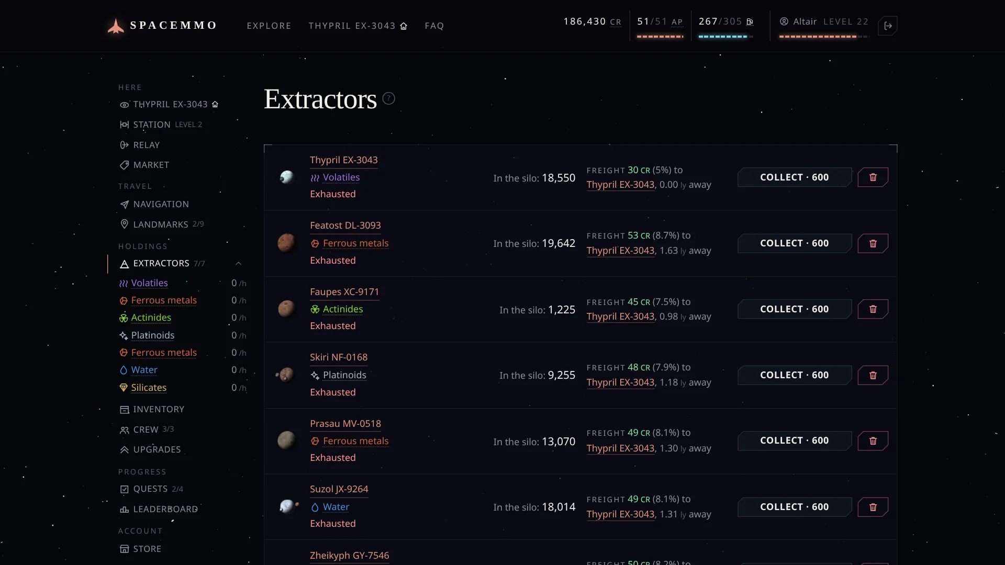Click the Featost DL-3093 planet image
The image size is (1005, 565).
[x=286, y=243]
